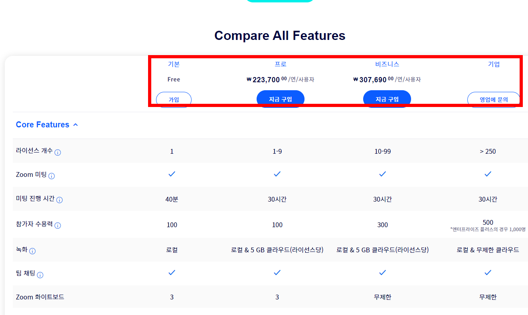Click the Free price label
528x315 pixels.
click(174, 79)
